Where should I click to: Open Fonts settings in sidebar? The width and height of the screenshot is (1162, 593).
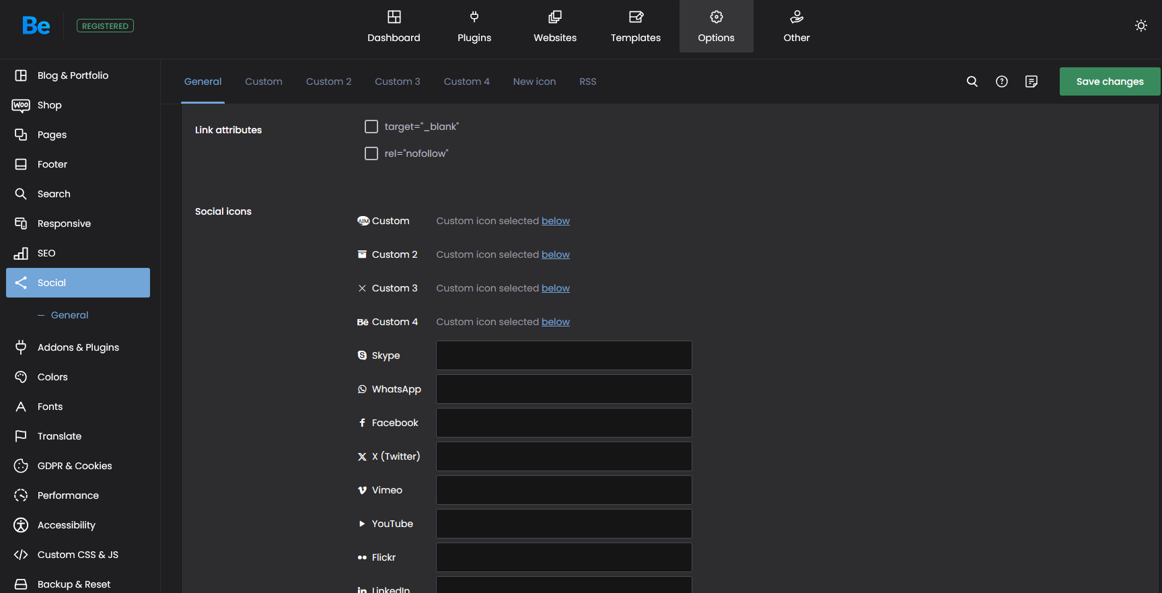tap(78, 407)
